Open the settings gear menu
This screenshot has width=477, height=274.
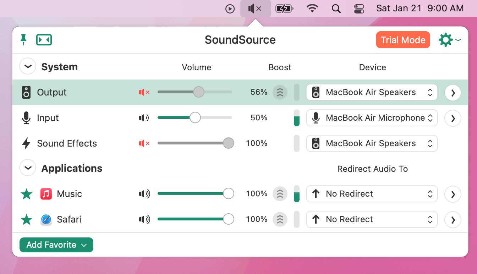[449, 40]
